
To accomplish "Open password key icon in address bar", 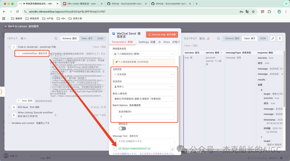I will point(241,11).
